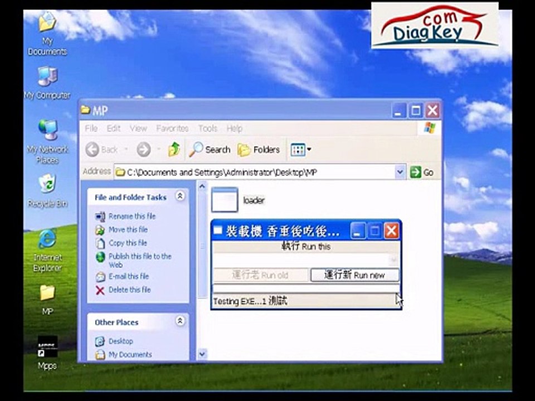Image resolution: width=535 pixels, height=401 pixels.
Task: Open the MP folder on the desktop
Action: click(x=47, y=300)
